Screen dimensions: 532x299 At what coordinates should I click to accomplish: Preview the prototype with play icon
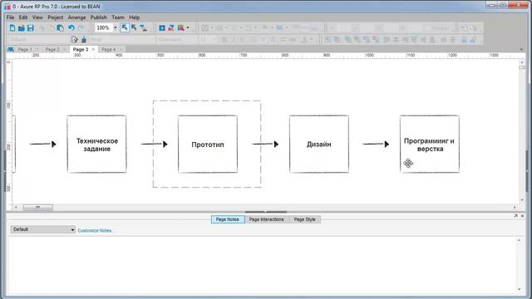click(162, 28)
